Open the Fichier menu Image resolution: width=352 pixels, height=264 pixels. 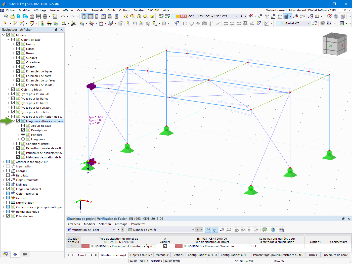(x=11, y=10)
